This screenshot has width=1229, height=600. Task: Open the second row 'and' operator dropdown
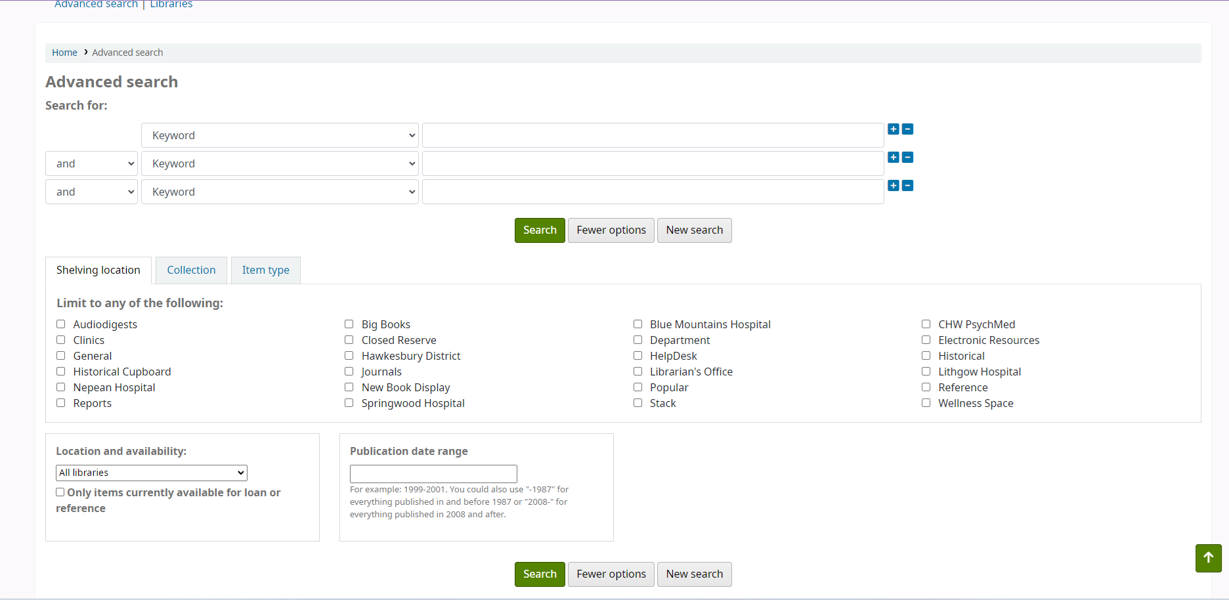pos(91,163)
